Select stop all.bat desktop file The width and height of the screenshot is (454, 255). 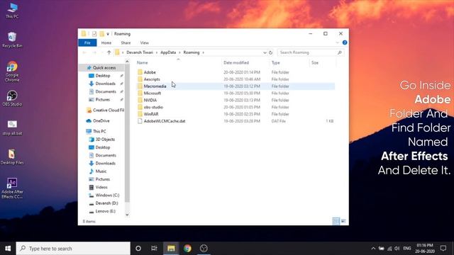click(12, 128)
